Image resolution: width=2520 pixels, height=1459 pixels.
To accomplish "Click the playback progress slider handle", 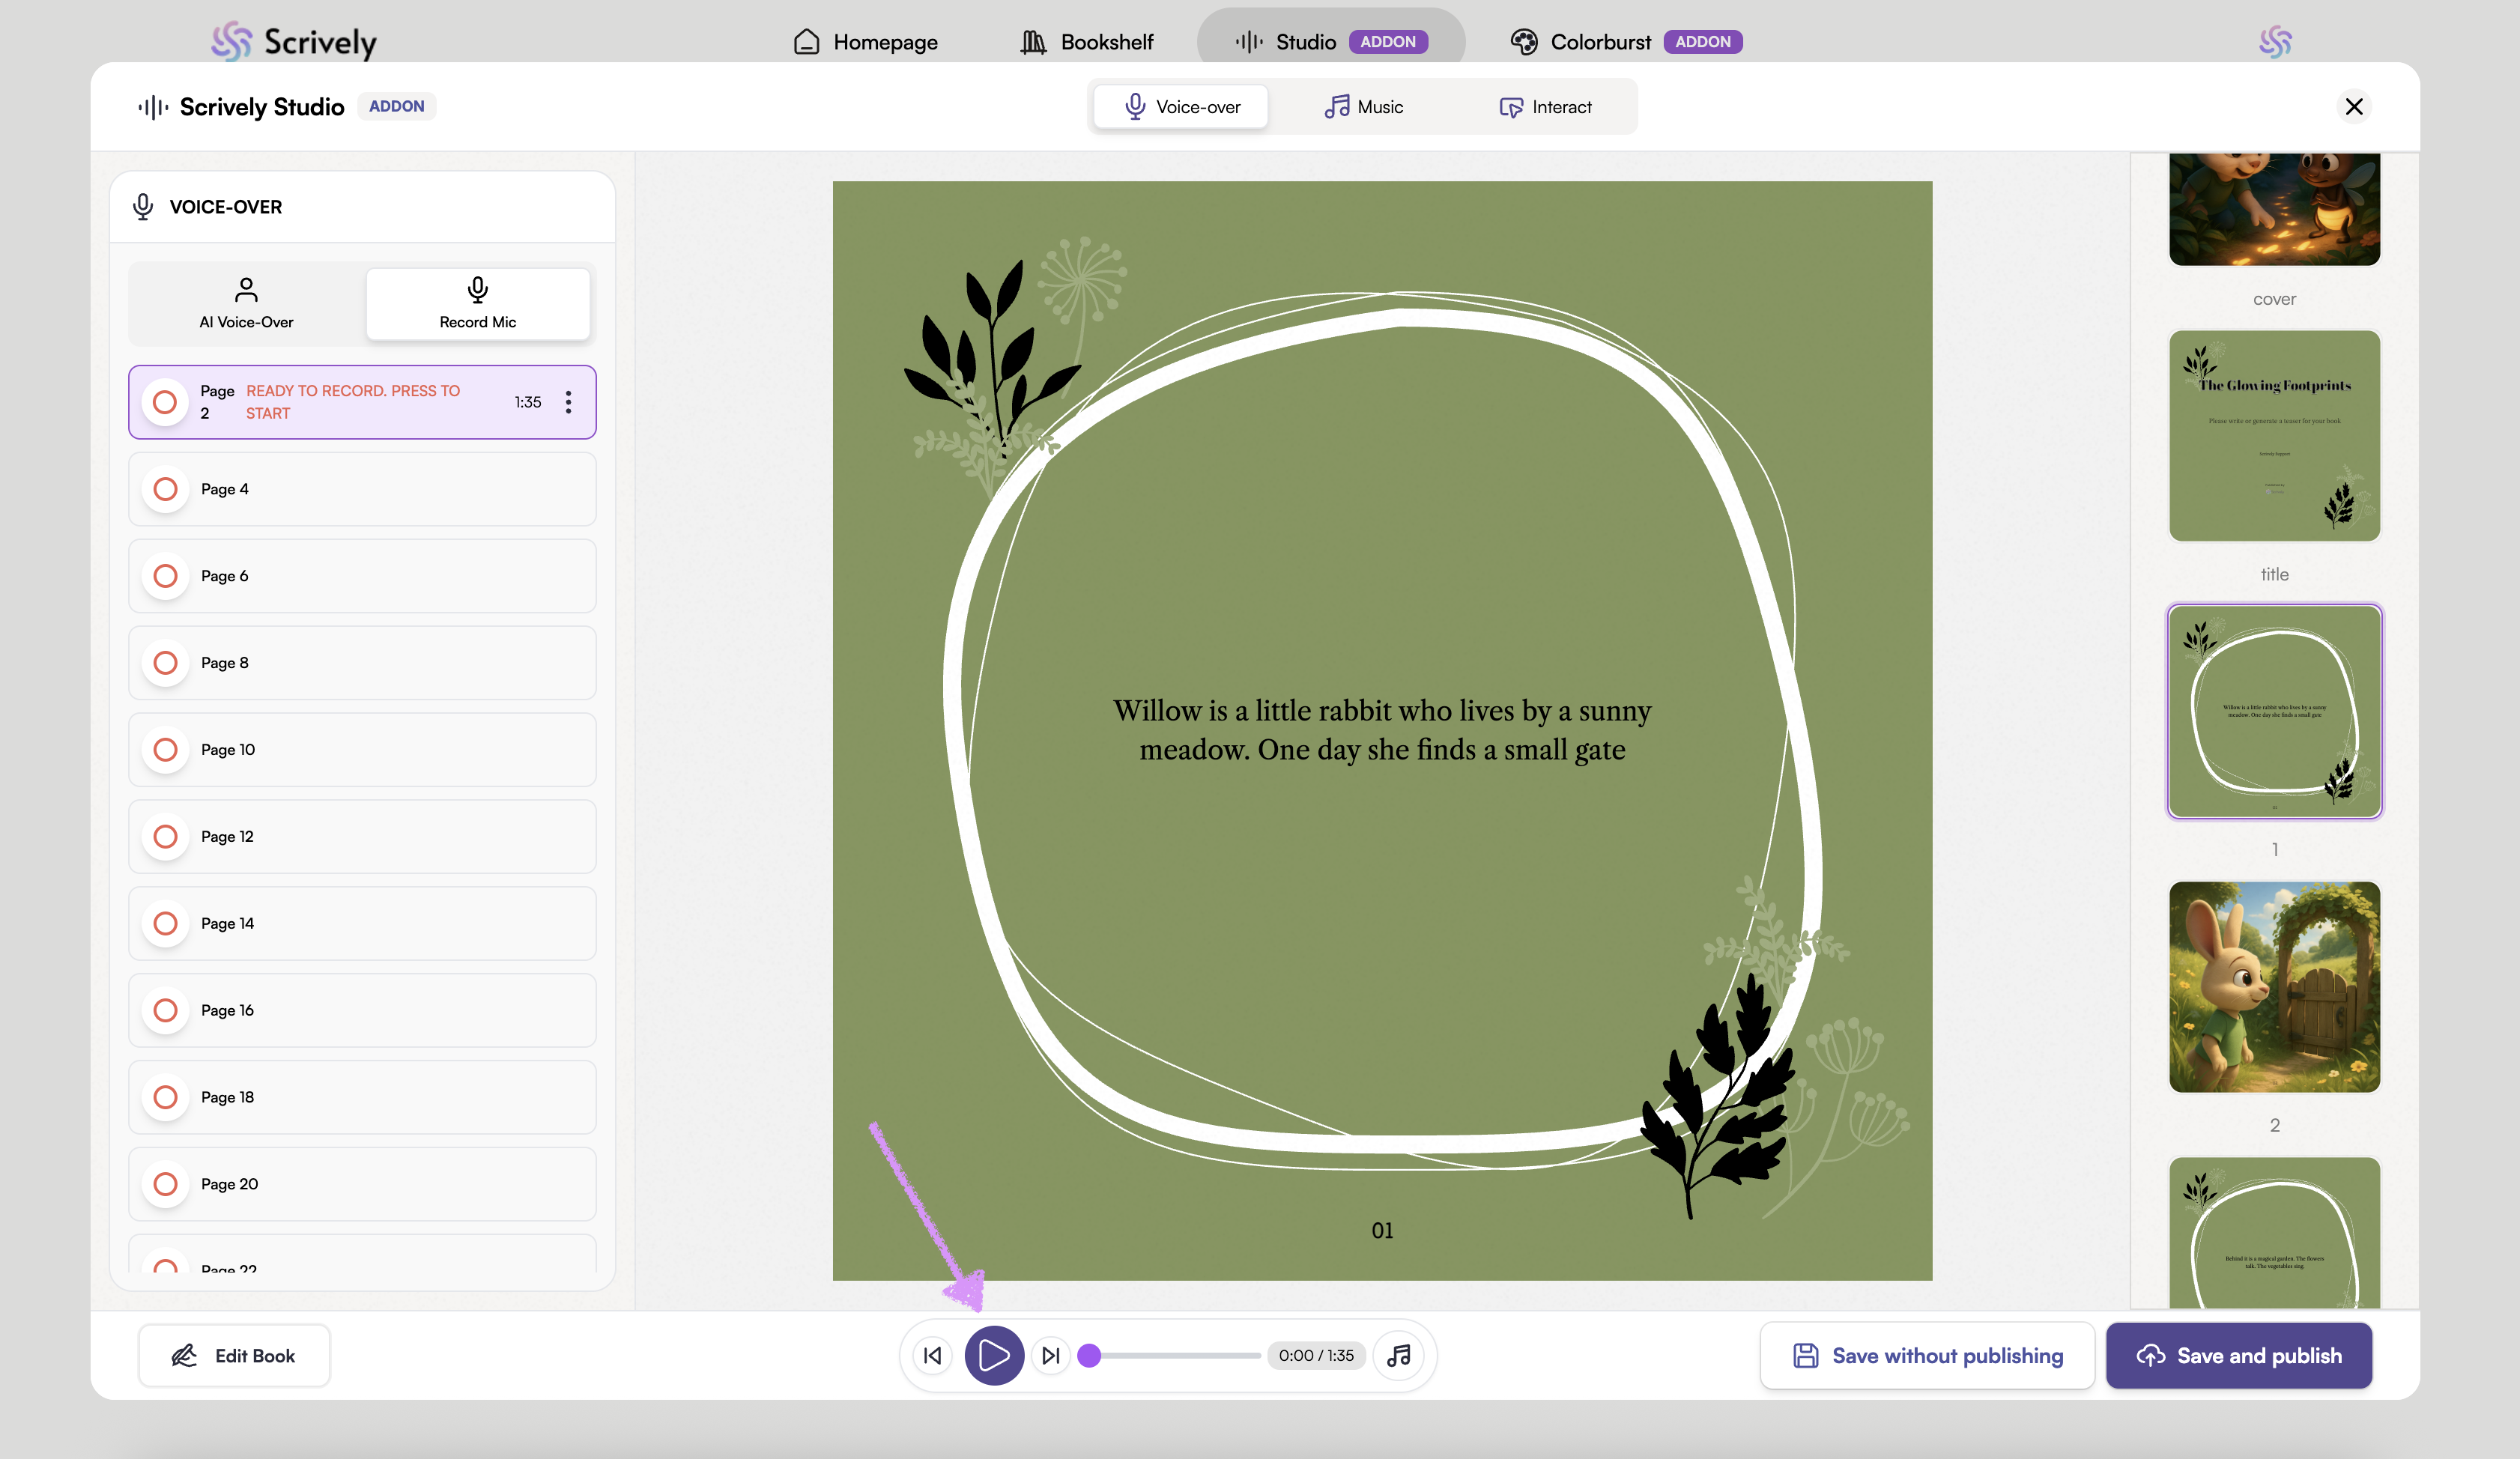I will (x=1090, y=1355).
